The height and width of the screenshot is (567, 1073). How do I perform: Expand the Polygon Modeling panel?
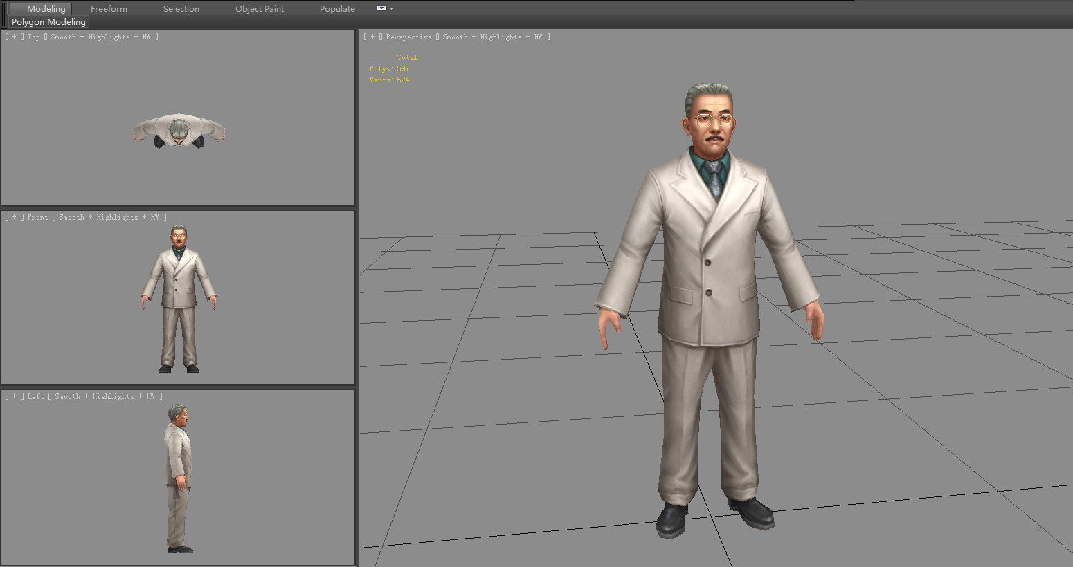[x=48, y=22]
